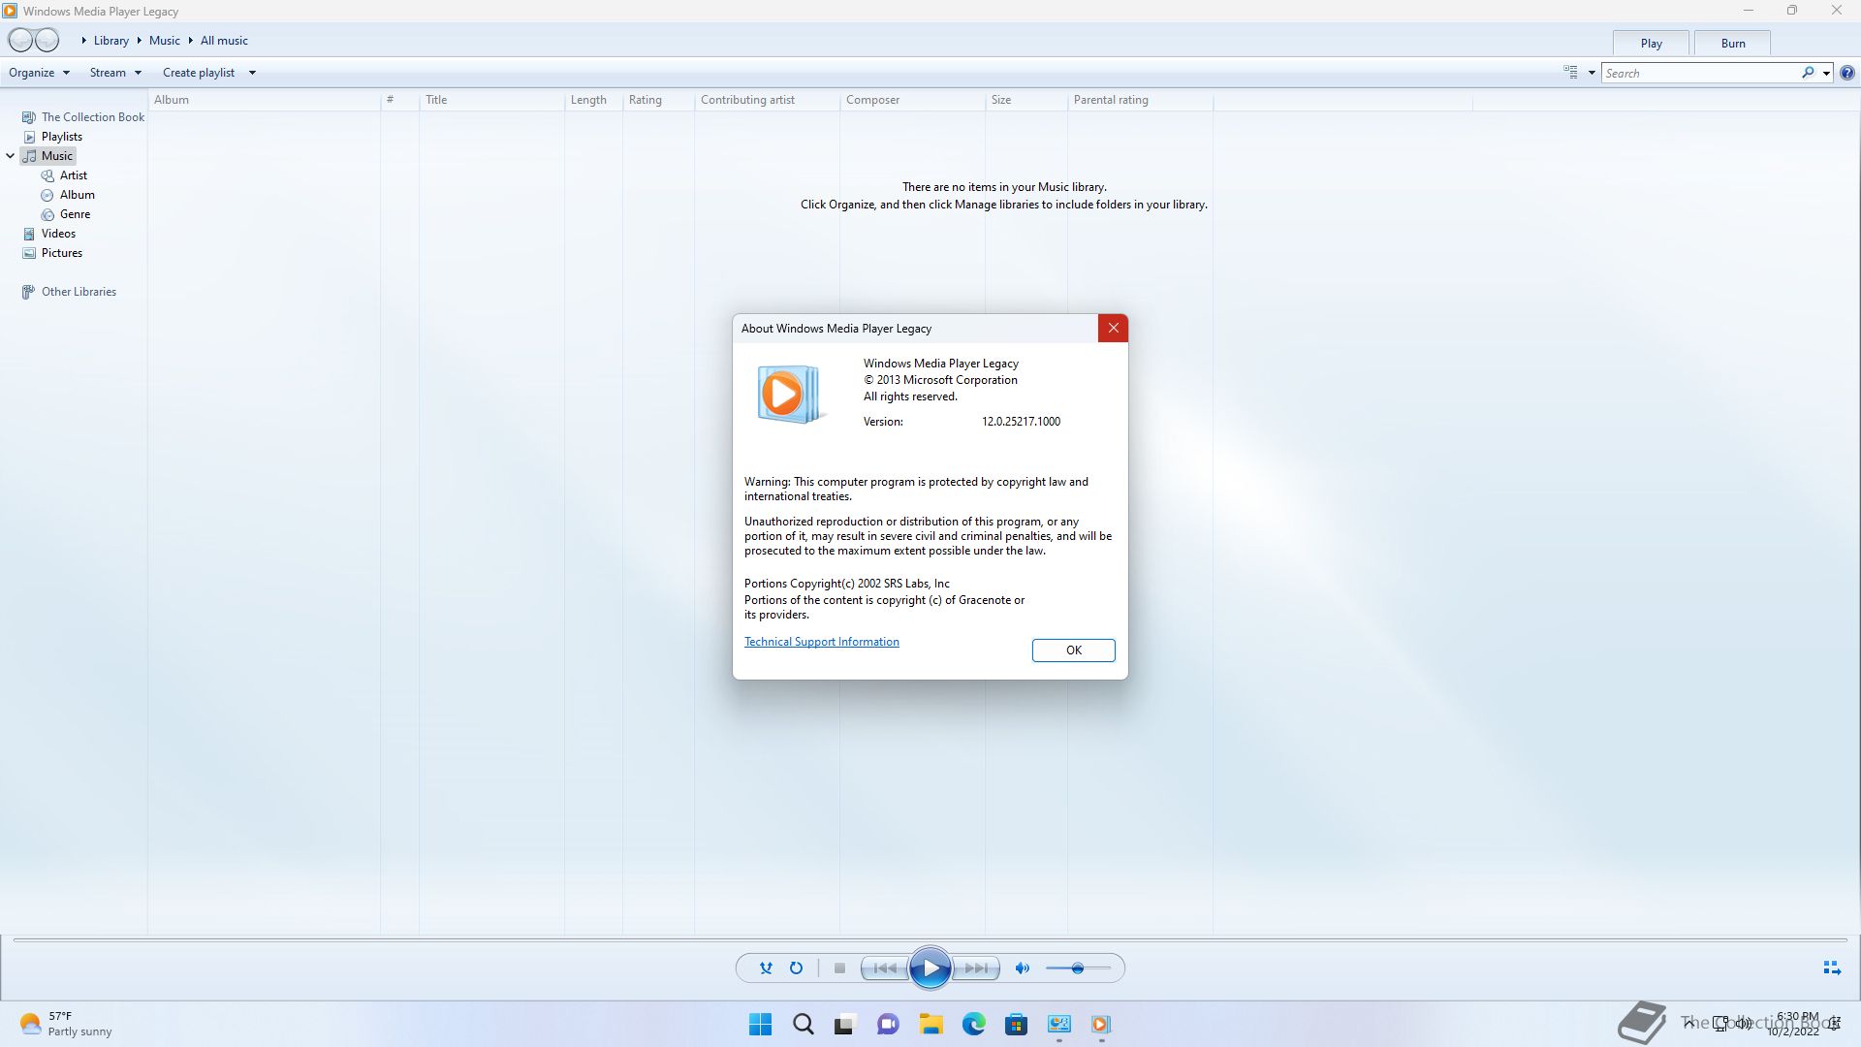Skip to next track

tap(976, 968)
